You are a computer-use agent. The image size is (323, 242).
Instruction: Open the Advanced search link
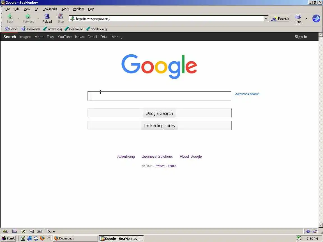pos(247,94)
